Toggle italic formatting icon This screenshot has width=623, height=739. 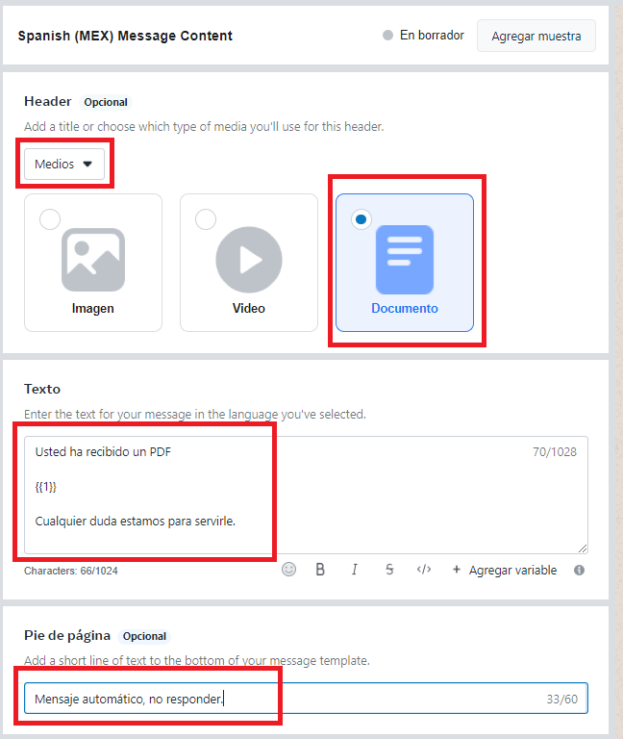click(355, 570)
